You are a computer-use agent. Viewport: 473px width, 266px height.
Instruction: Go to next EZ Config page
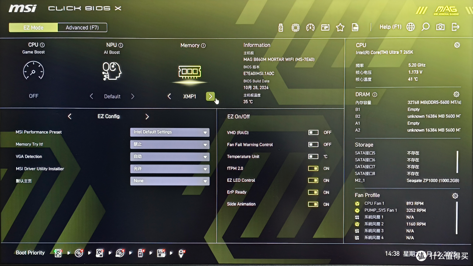(147, 117)
